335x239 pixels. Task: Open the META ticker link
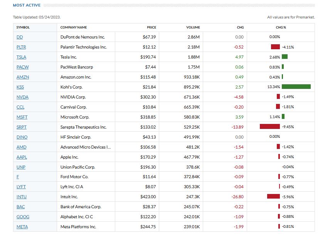click(x=22, y=227)
